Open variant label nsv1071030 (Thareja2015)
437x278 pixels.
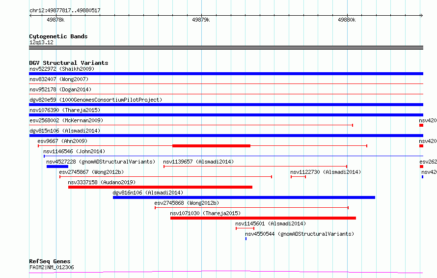(205, 213)
